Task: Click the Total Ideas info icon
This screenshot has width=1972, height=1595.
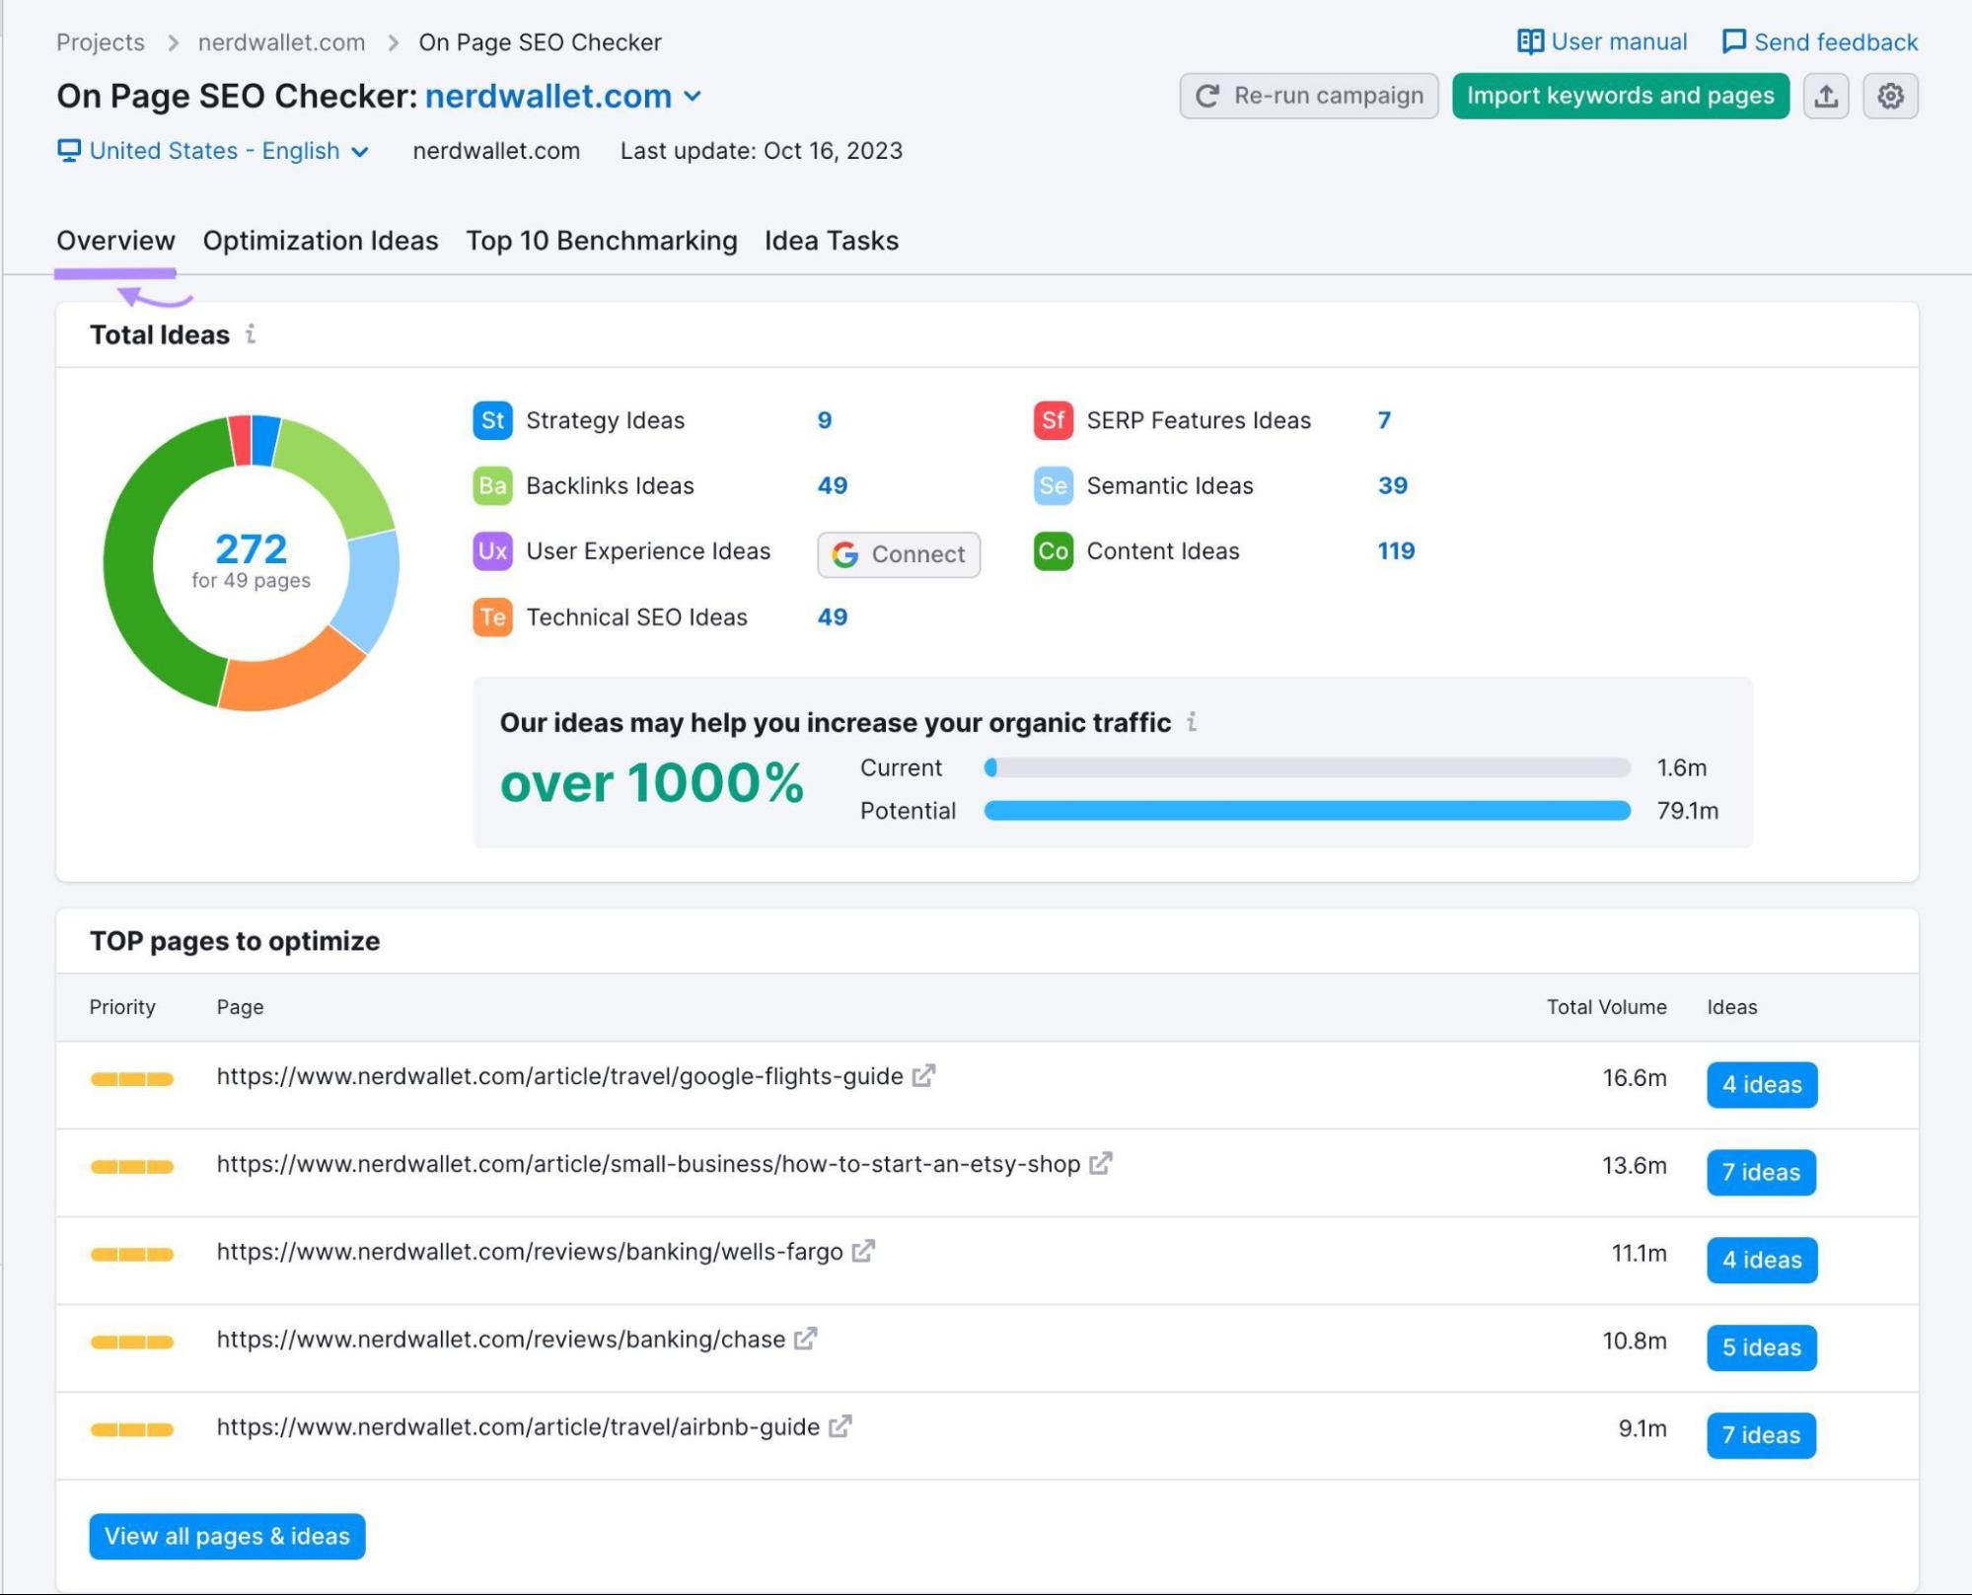Action: (x=251, y=334)
